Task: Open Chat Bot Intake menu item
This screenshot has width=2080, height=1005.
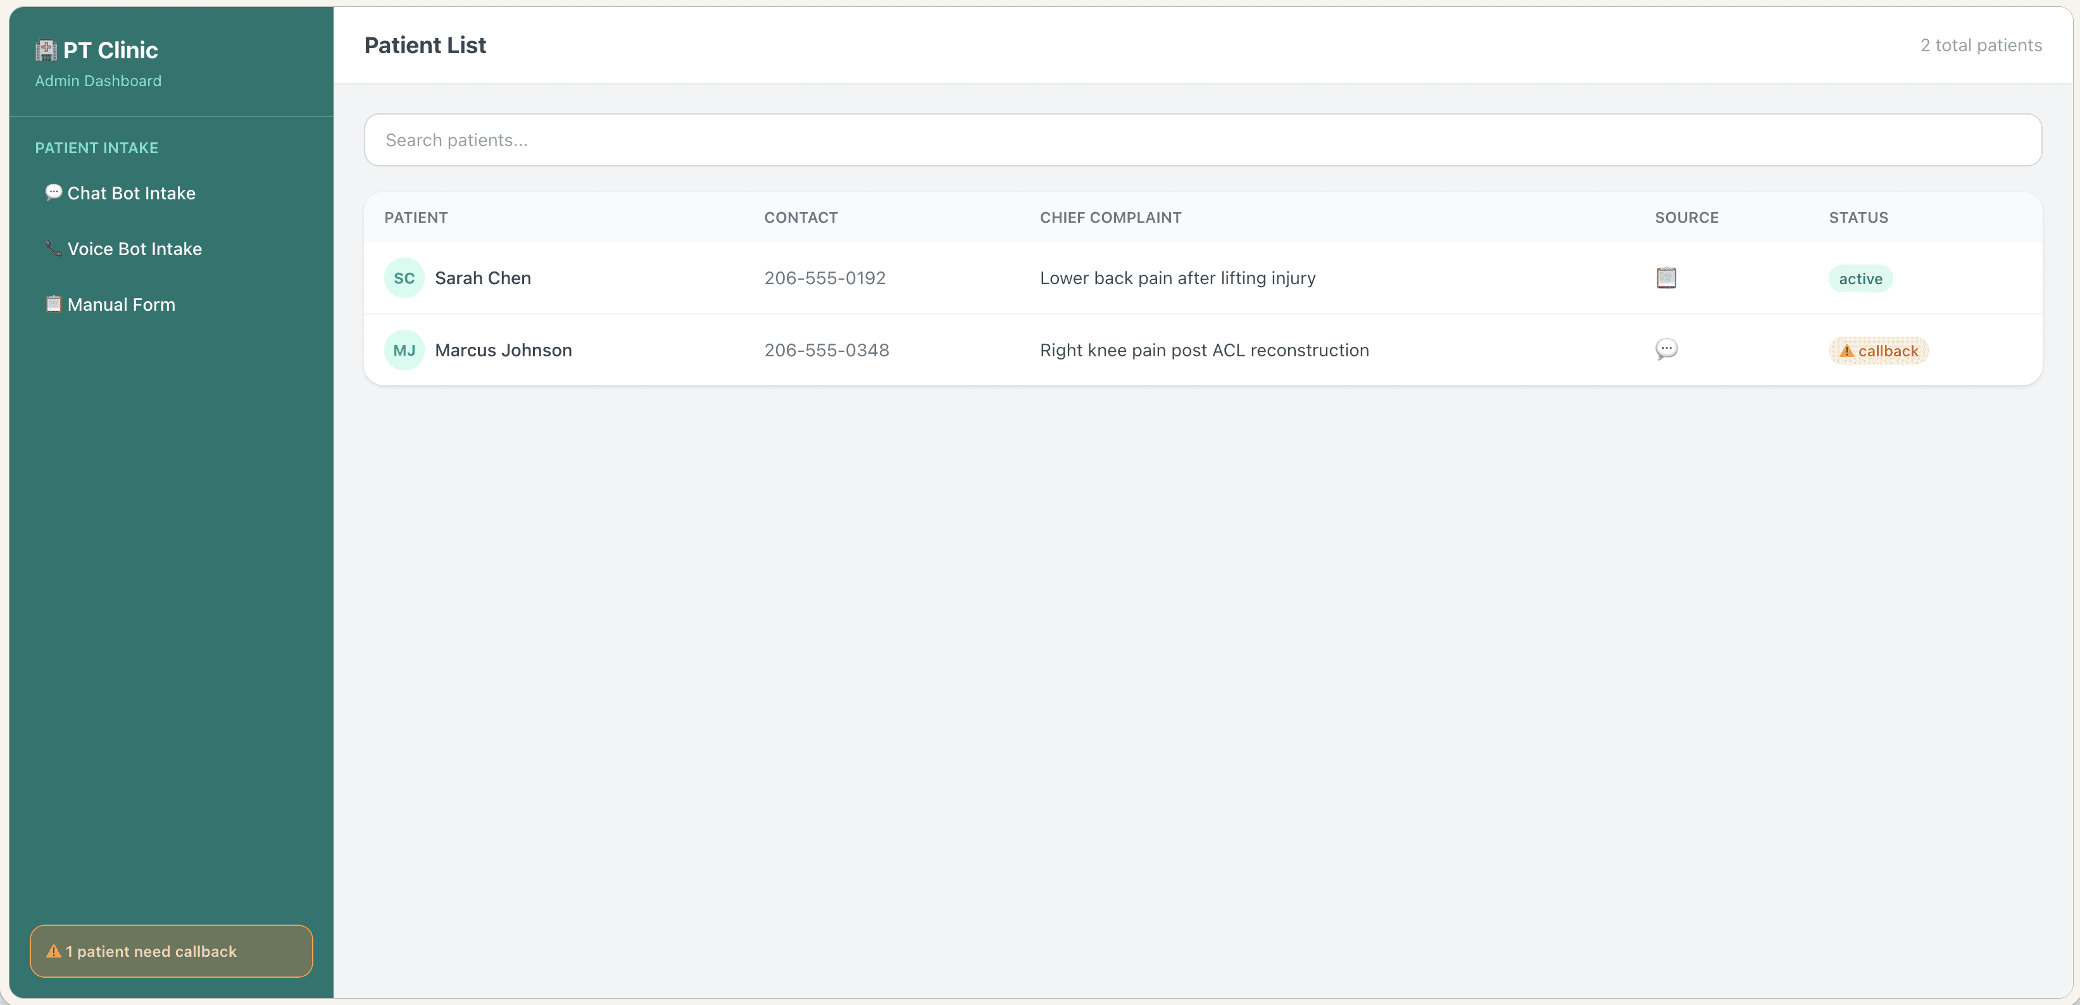Action: click(131, 193)
